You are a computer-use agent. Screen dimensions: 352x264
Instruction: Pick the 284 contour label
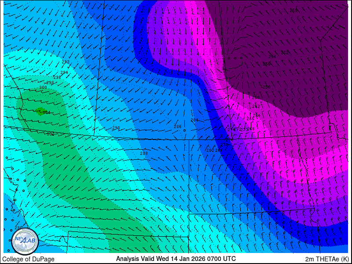194,120
